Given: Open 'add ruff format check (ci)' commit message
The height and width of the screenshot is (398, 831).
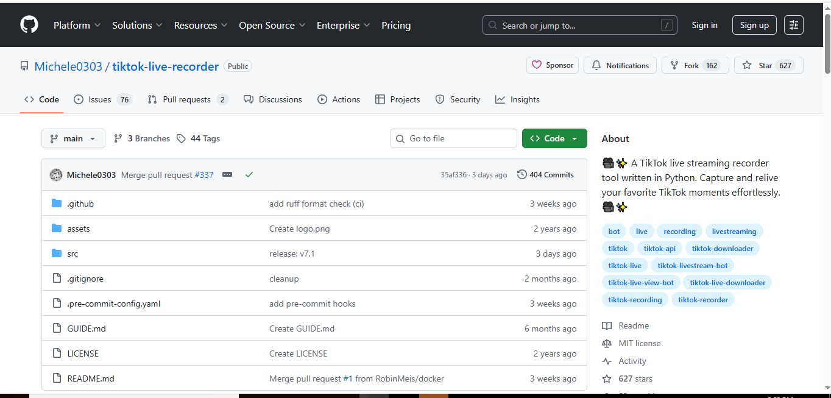Looking at the screenshot, I should [x=317, y=204].
